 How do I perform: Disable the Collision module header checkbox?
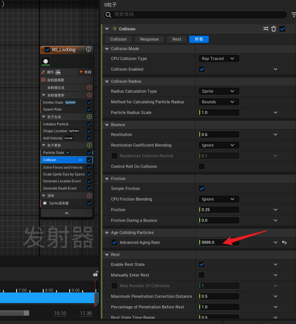click(x=282, y=29)
